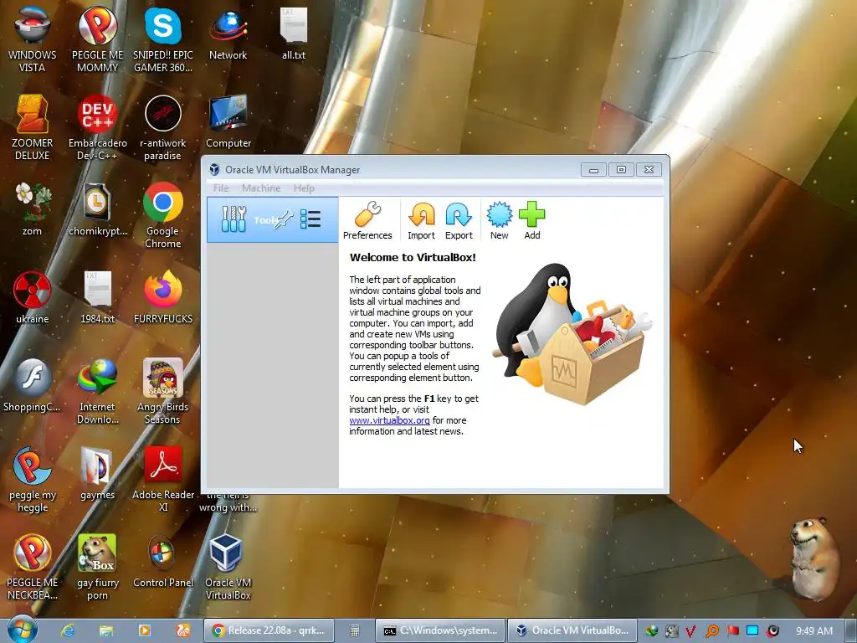Click the Import appliance icon
The width and height of the screenshot is (857, 643).
pyautogui.click(x=422, y=220)
